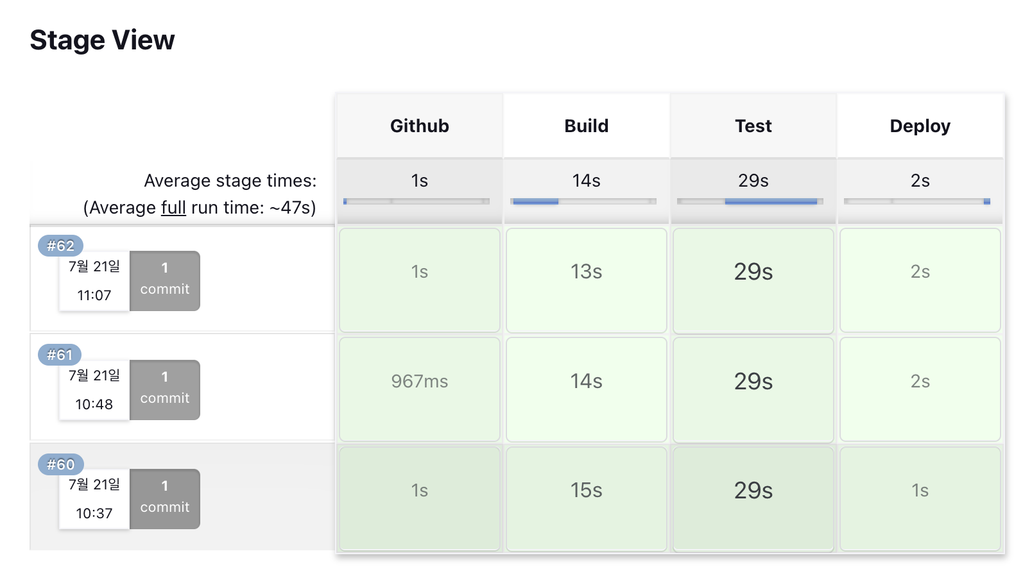1032x576 pixels.
Task: Open Build stage 15s cell of #60
Action: 587,498
